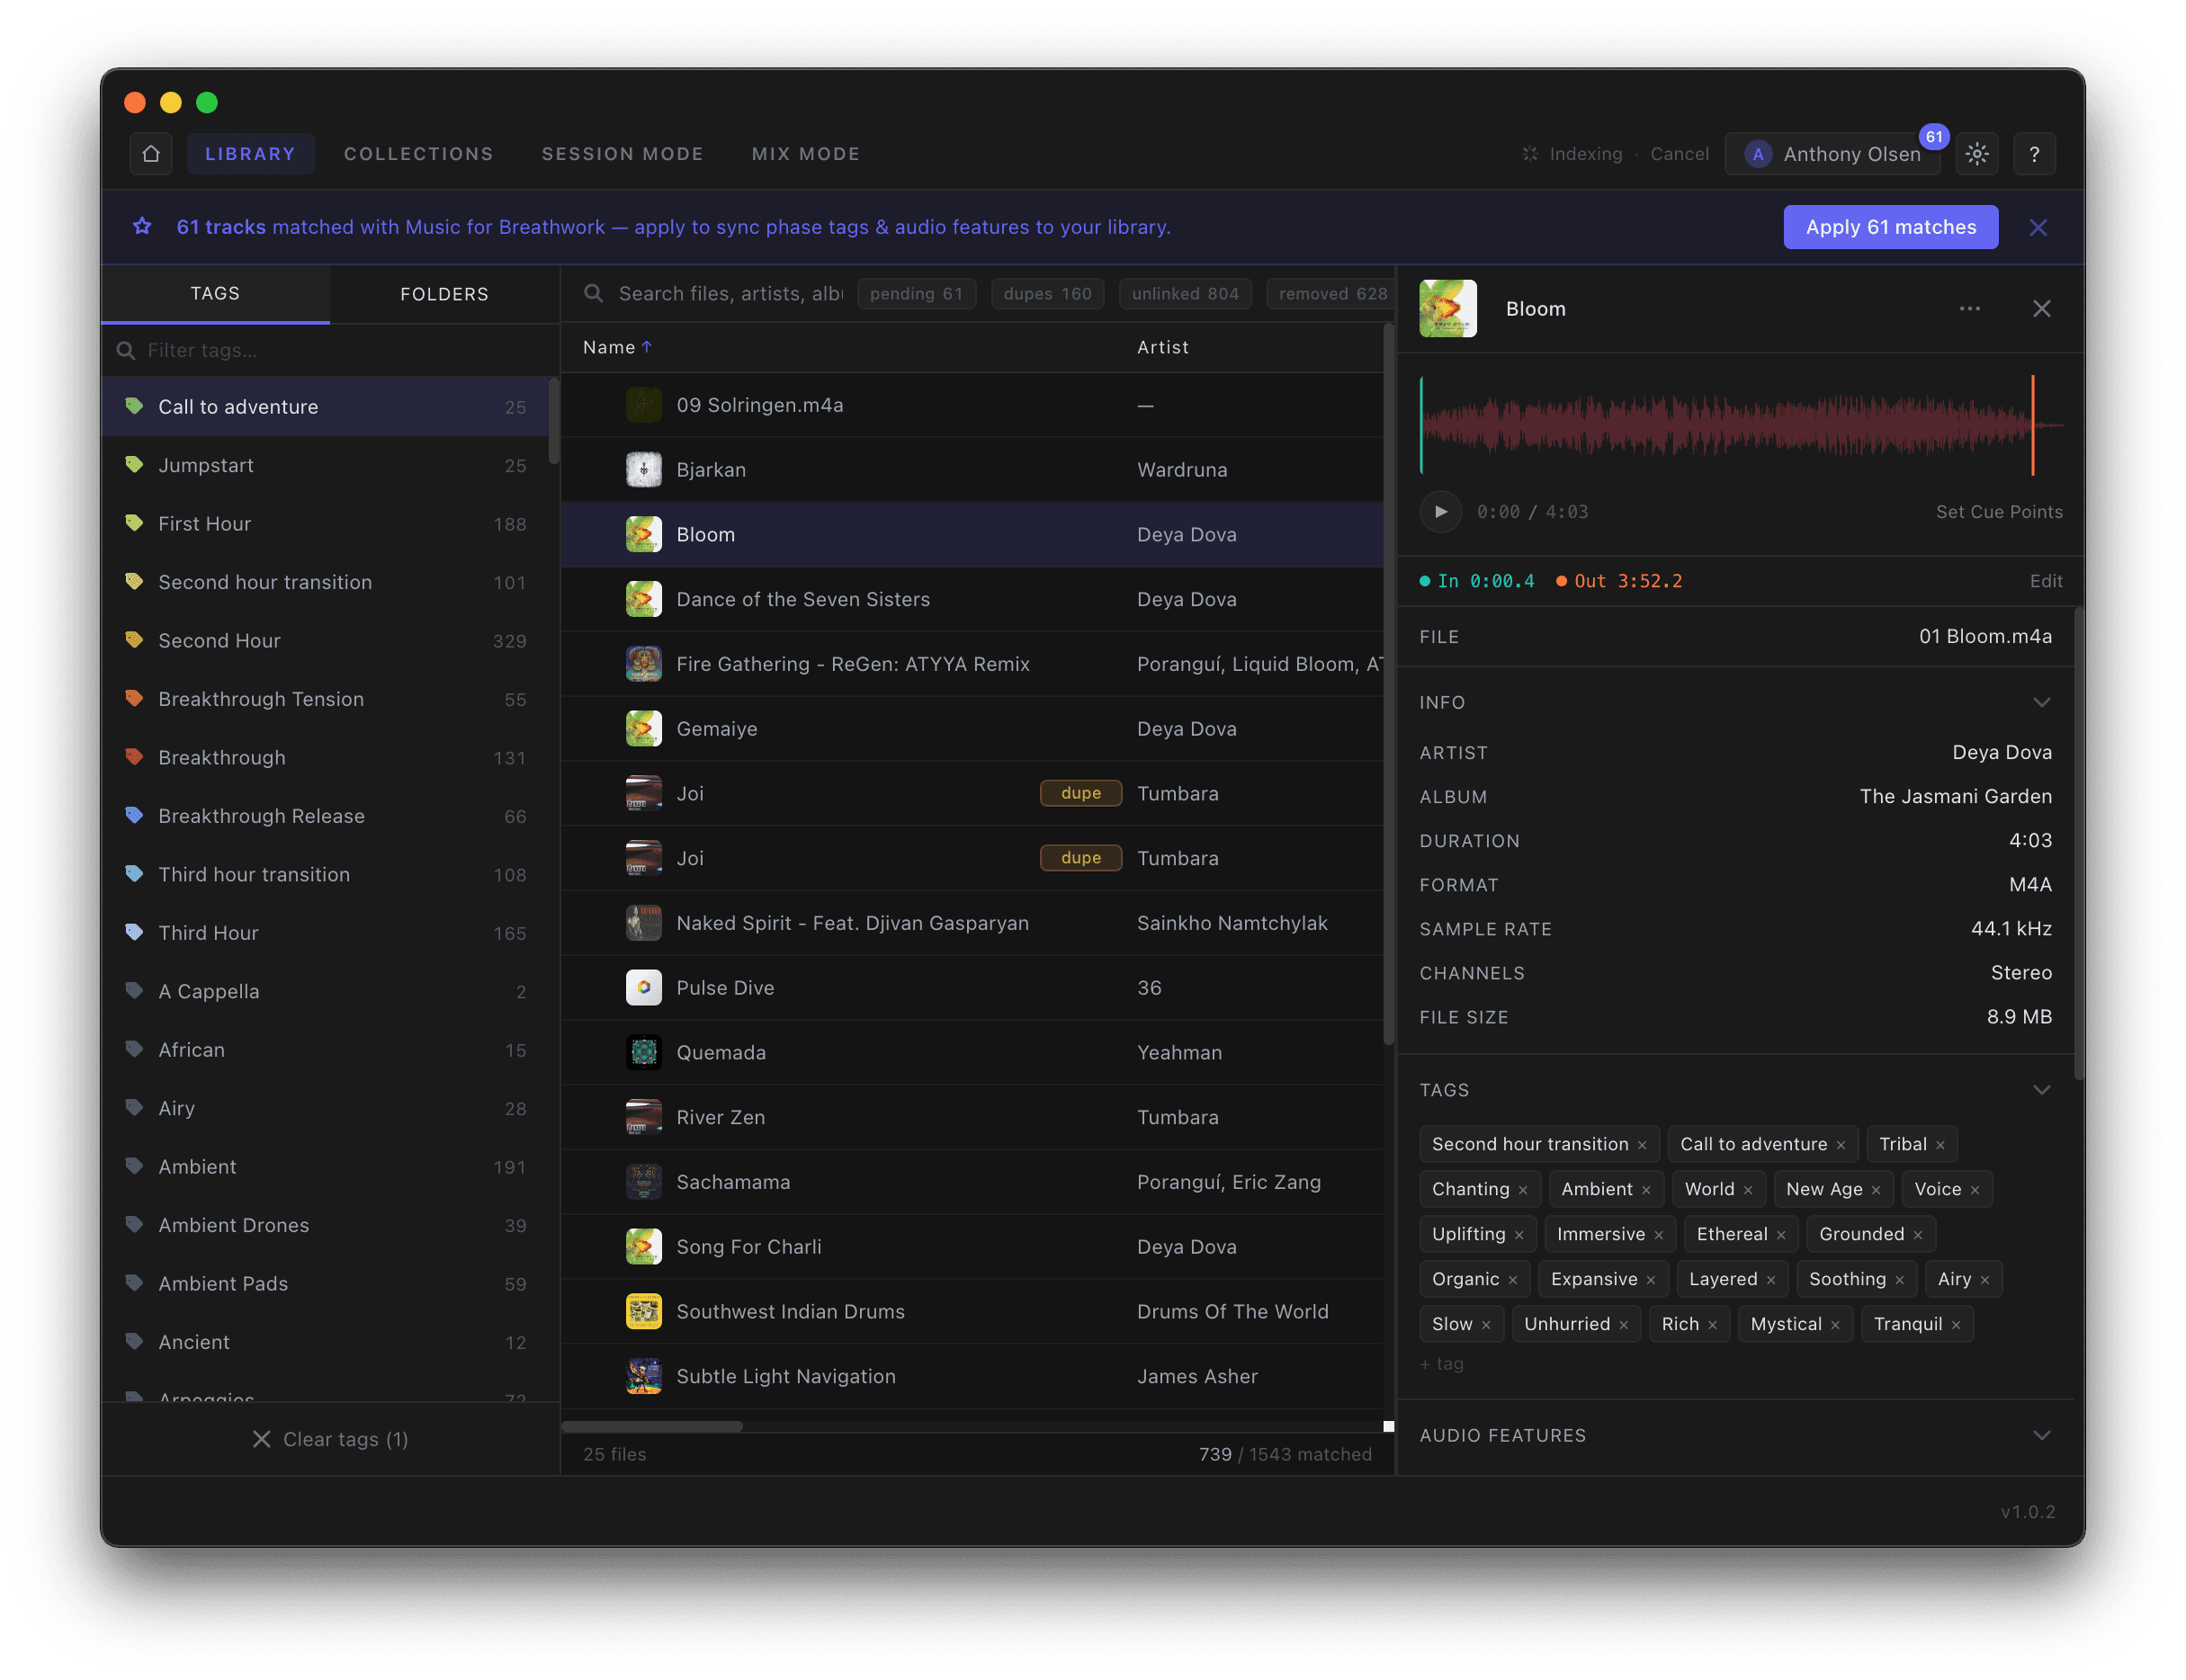This screenshot has height=1680, width=2186.
Task: Collapse the TAGS section chevron
Action: [2042, 1090]
